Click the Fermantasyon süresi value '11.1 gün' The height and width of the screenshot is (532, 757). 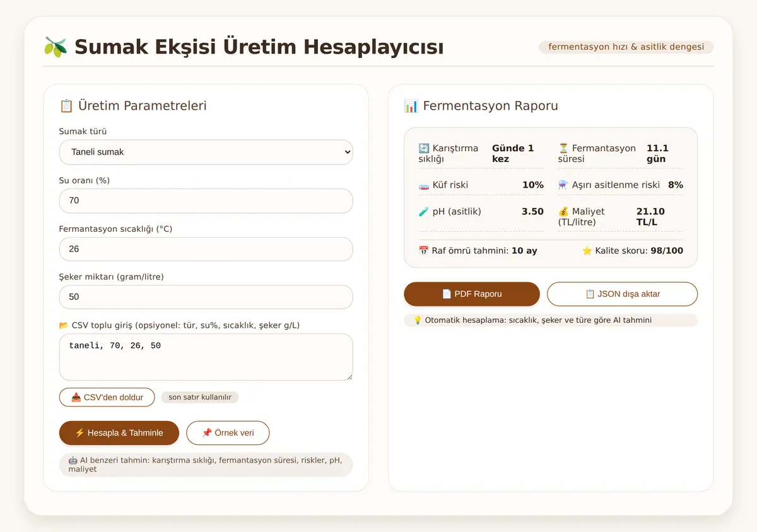point(657,154)
